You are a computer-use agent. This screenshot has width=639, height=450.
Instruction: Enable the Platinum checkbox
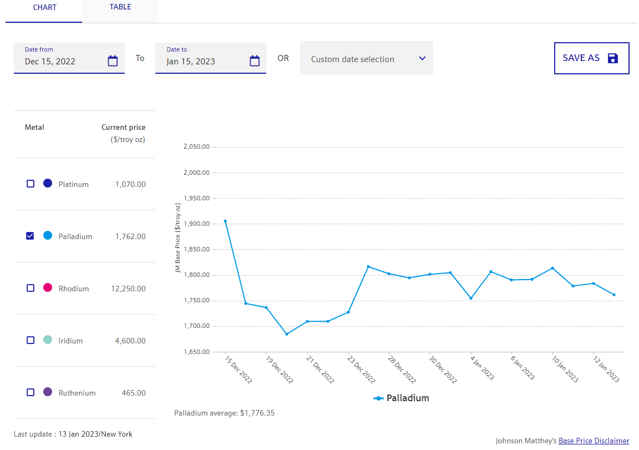tap(31, 184)
